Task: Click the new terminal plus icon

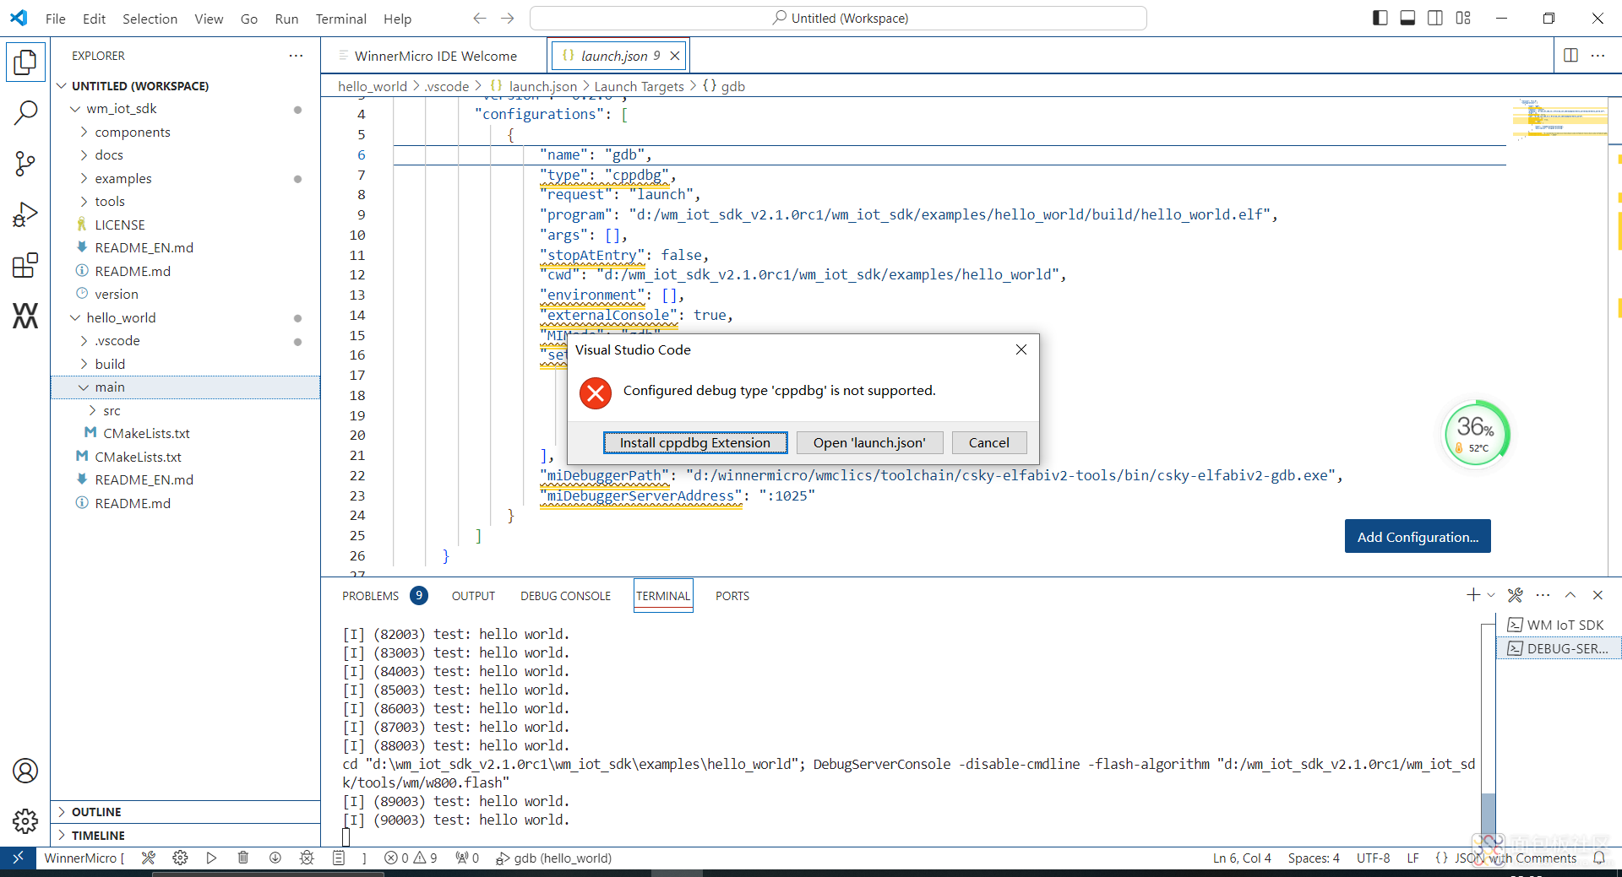Action: point(1472,595)
